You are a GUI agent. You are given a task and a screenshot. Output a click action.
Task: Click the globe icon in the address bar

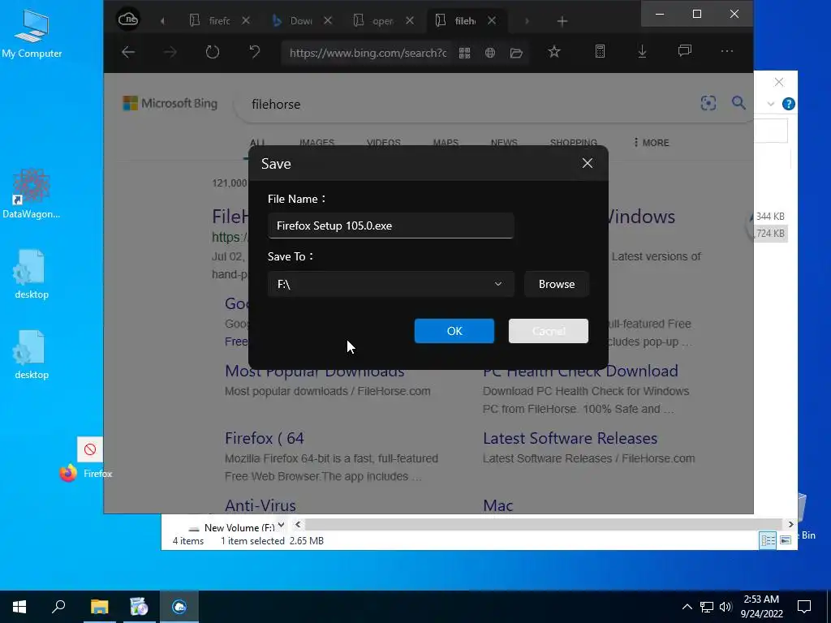tap(490, 53)
